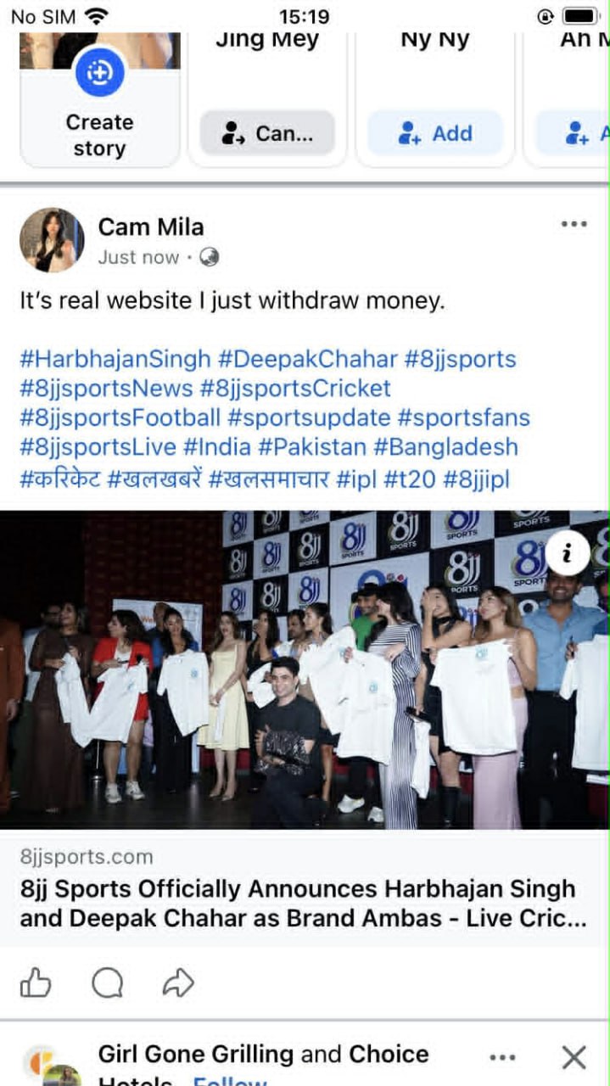Share the post using the arrow icon
The image size is (610, 1086).
(178, 983)
